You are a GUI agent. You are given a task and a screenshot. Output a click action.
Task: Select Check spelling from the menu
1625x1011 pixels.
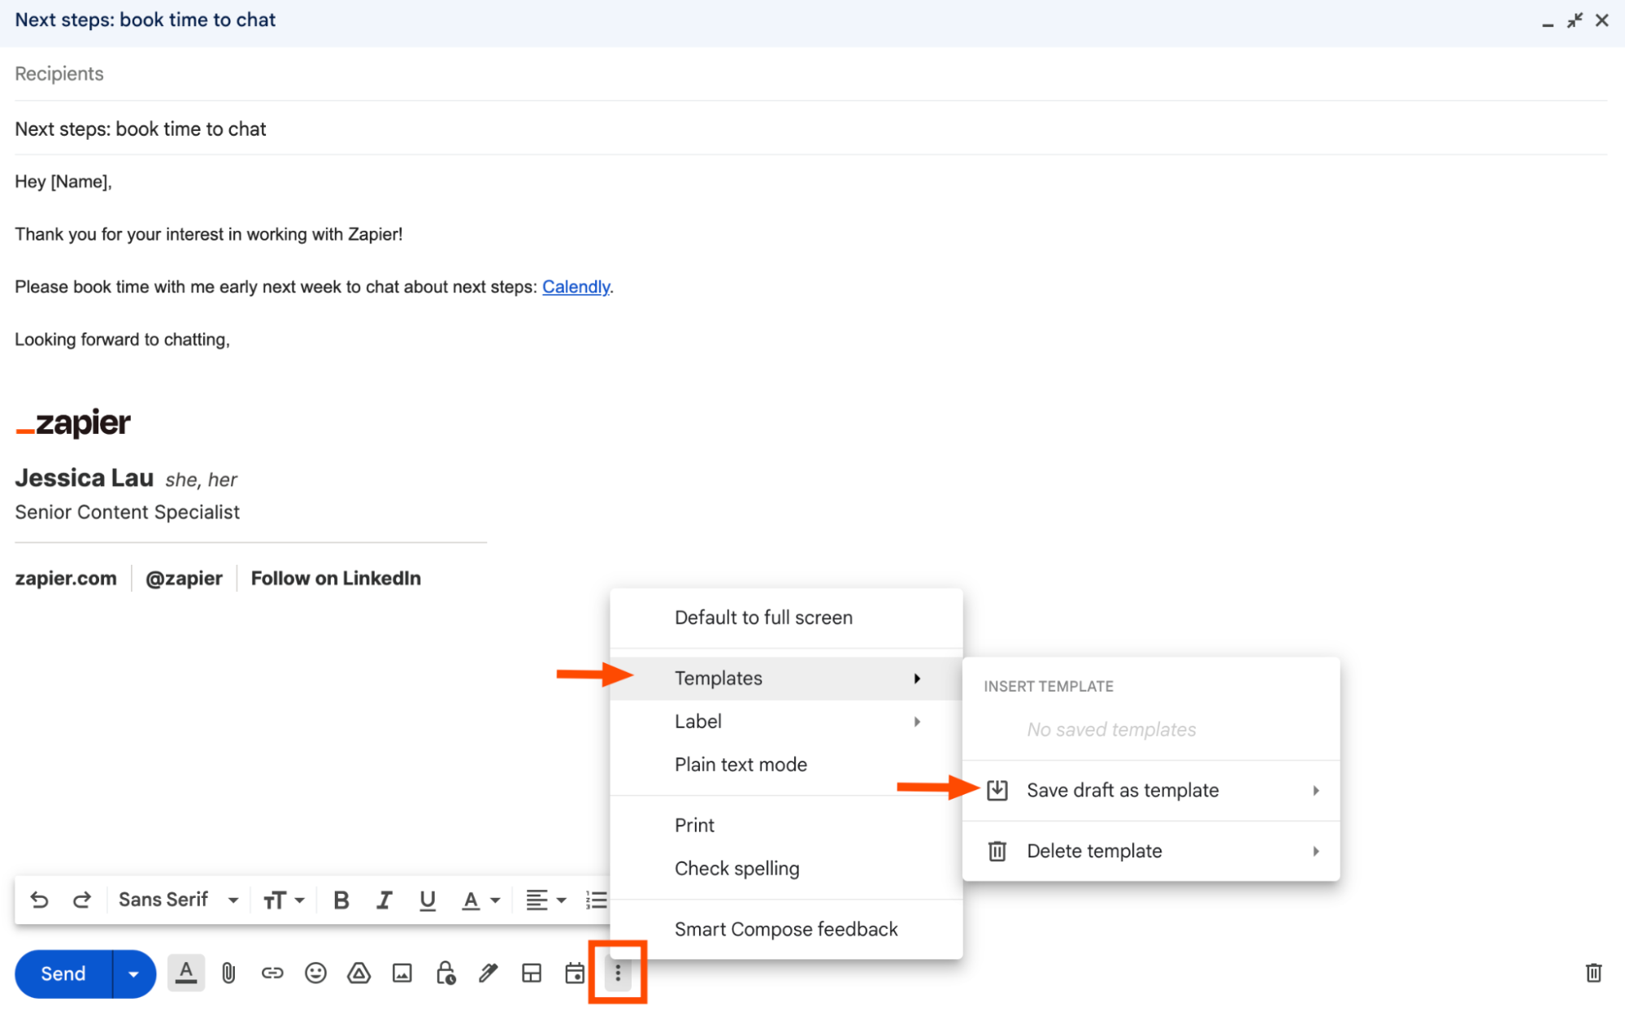pos(786,868)
